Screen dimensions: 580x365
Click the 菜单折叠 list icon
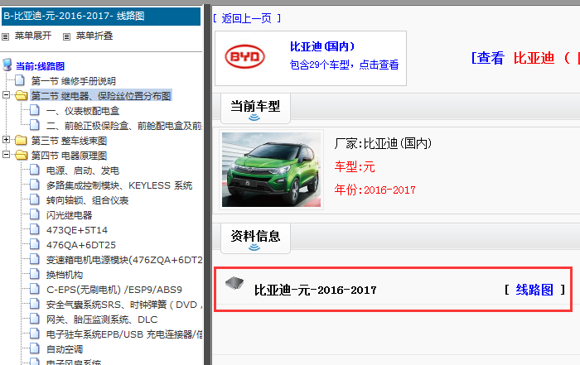tap(66, 36)
